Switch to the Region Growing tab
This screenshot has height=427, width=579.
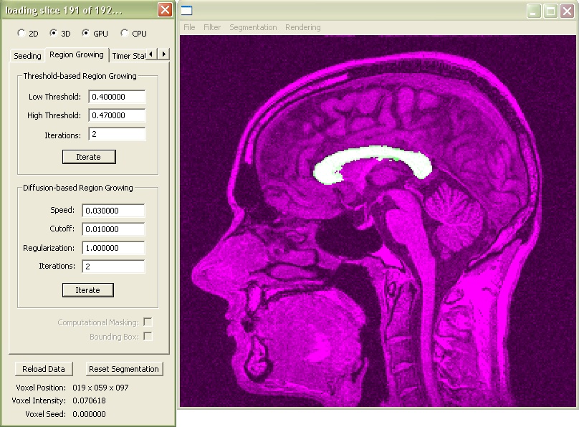(x=77, y=54)
